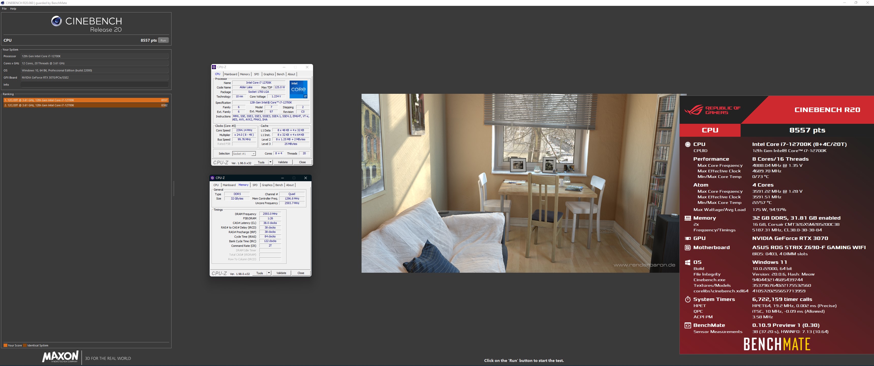Open SPD tab in the CPU-tab CPU-Z window
Viewport: 874px width, 366px height.
pyautogui.click(x=257, y=74)
